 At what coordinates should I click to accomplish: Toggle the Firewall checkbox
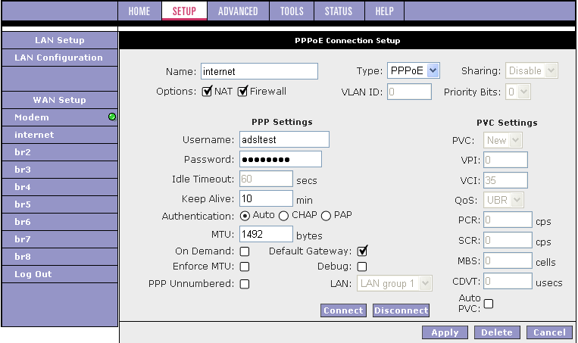(x=242, y=92)
